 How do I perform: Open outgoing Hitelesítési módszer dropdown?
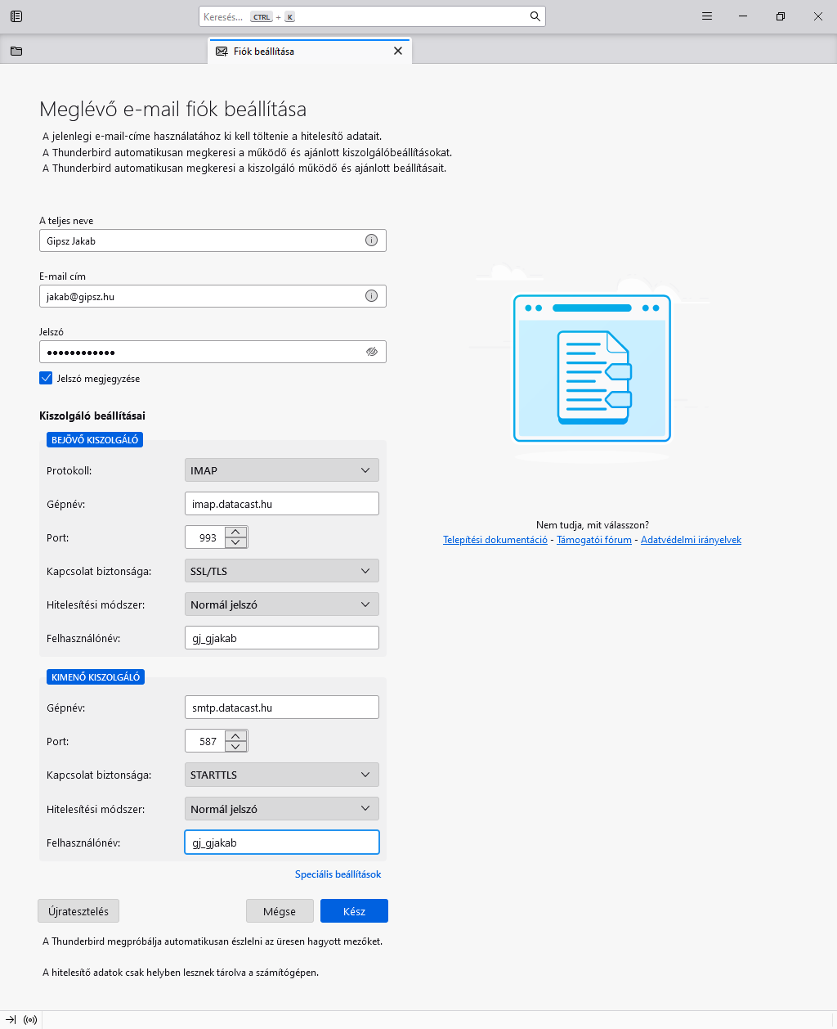[x=282, y=809]
